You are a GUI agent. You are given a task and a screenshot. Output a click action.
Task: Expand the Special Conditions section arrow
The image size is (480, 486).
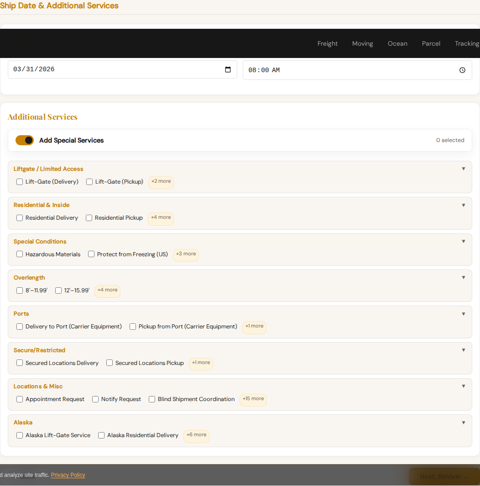pos(463,241)
